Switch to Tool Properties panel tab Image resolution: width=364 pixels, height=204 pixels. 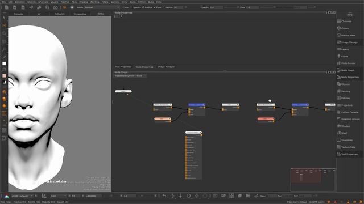pos(123,67)
